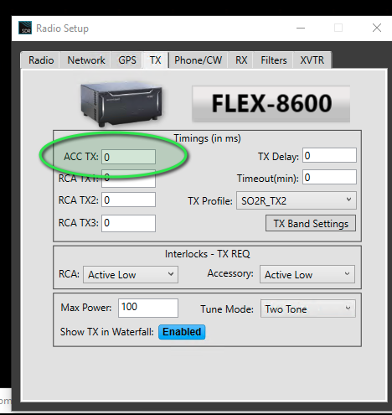Click the SDR app icon in title bar

pos(25,28)
